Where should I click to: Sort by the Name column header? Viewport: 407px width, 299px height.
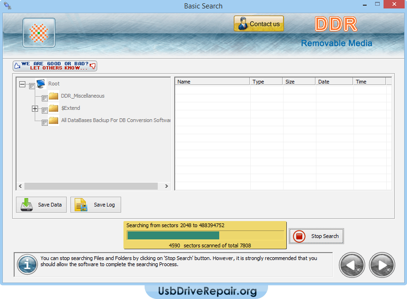click(212, 82)
